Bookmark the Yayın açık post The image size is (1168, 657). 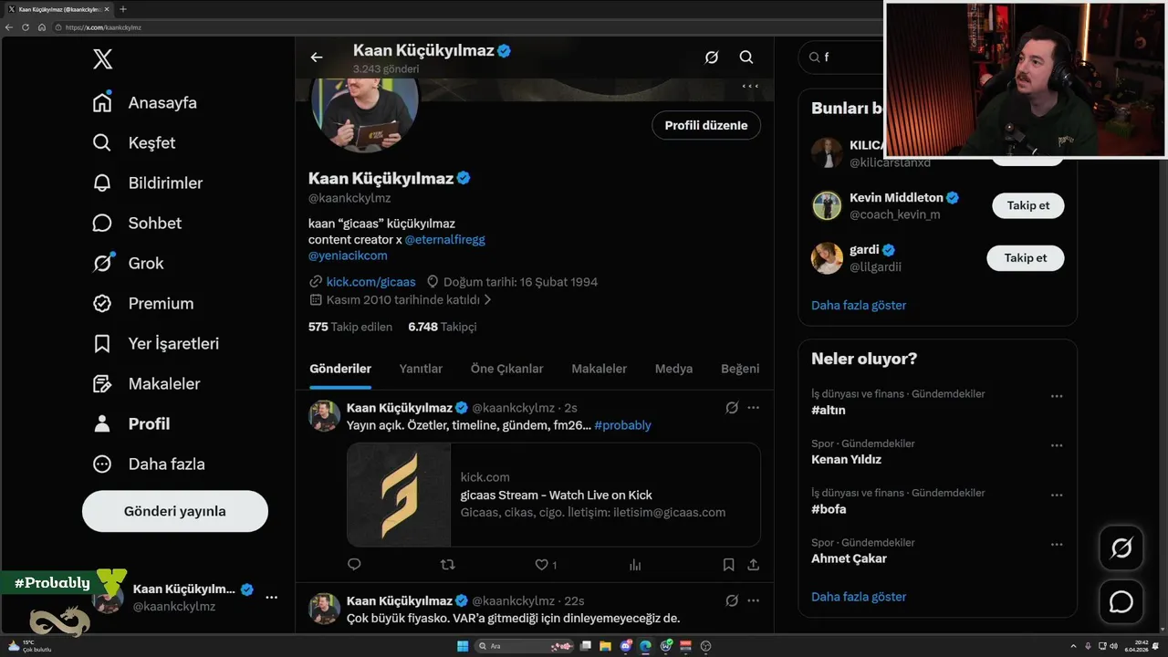[728, 565]
